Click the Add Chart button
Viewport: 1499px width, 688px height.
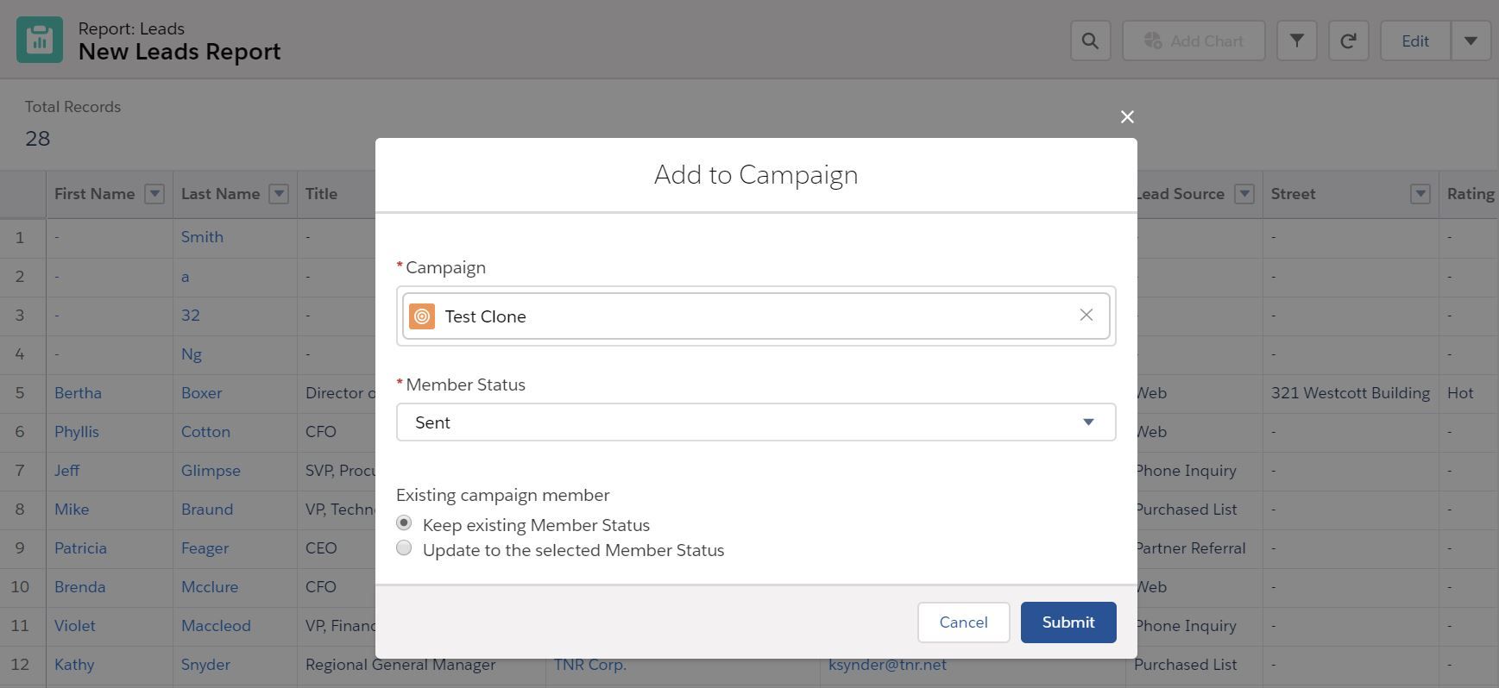1194,41
